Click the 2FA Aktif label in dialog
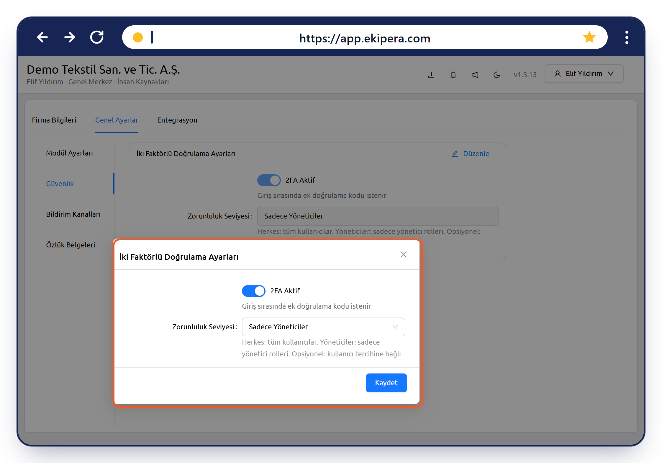 [x=285, y=291]
